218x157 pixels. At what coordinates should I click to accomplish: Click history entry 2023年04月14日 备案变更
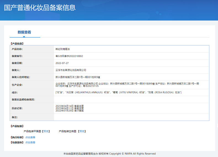pos(70,106)
